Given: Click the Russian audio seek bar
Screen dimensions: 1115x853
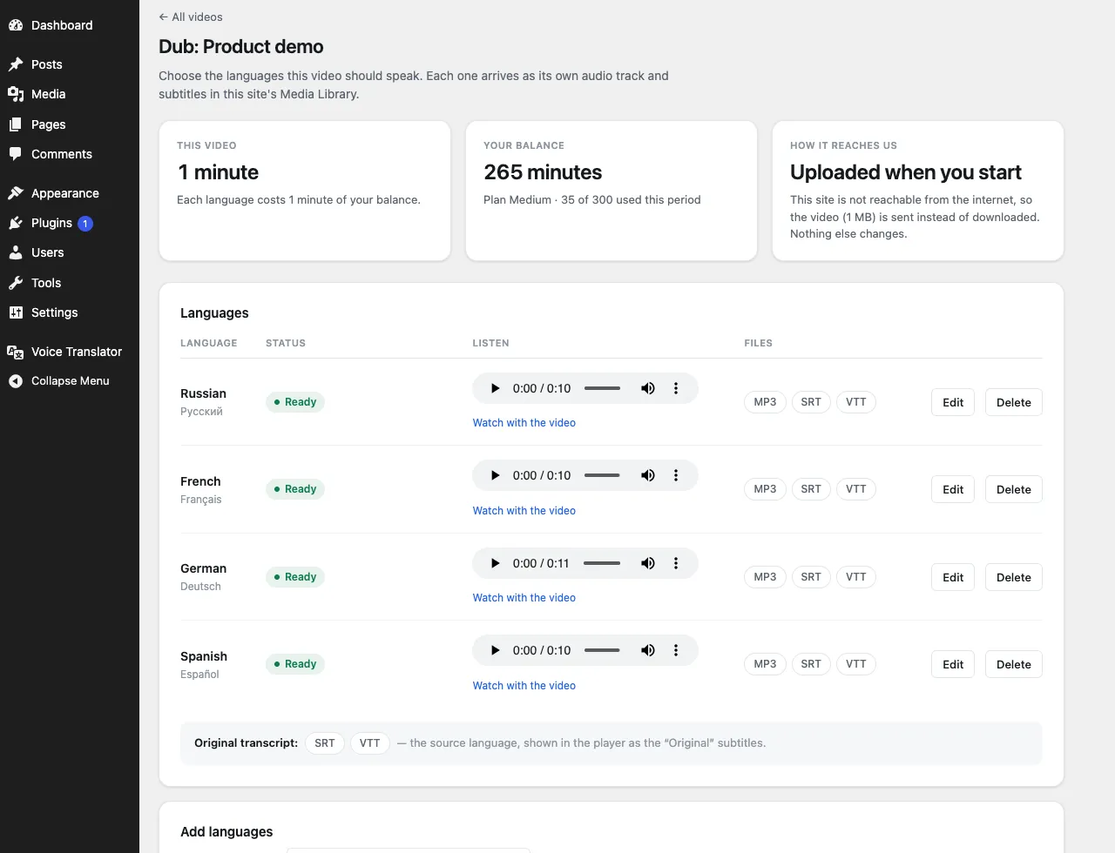Looking at the screenshot, I should pyautogui.click(x=602, y=388).
